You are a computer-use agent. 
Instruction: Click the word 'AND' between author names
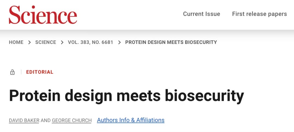click(x=45, y=120)
